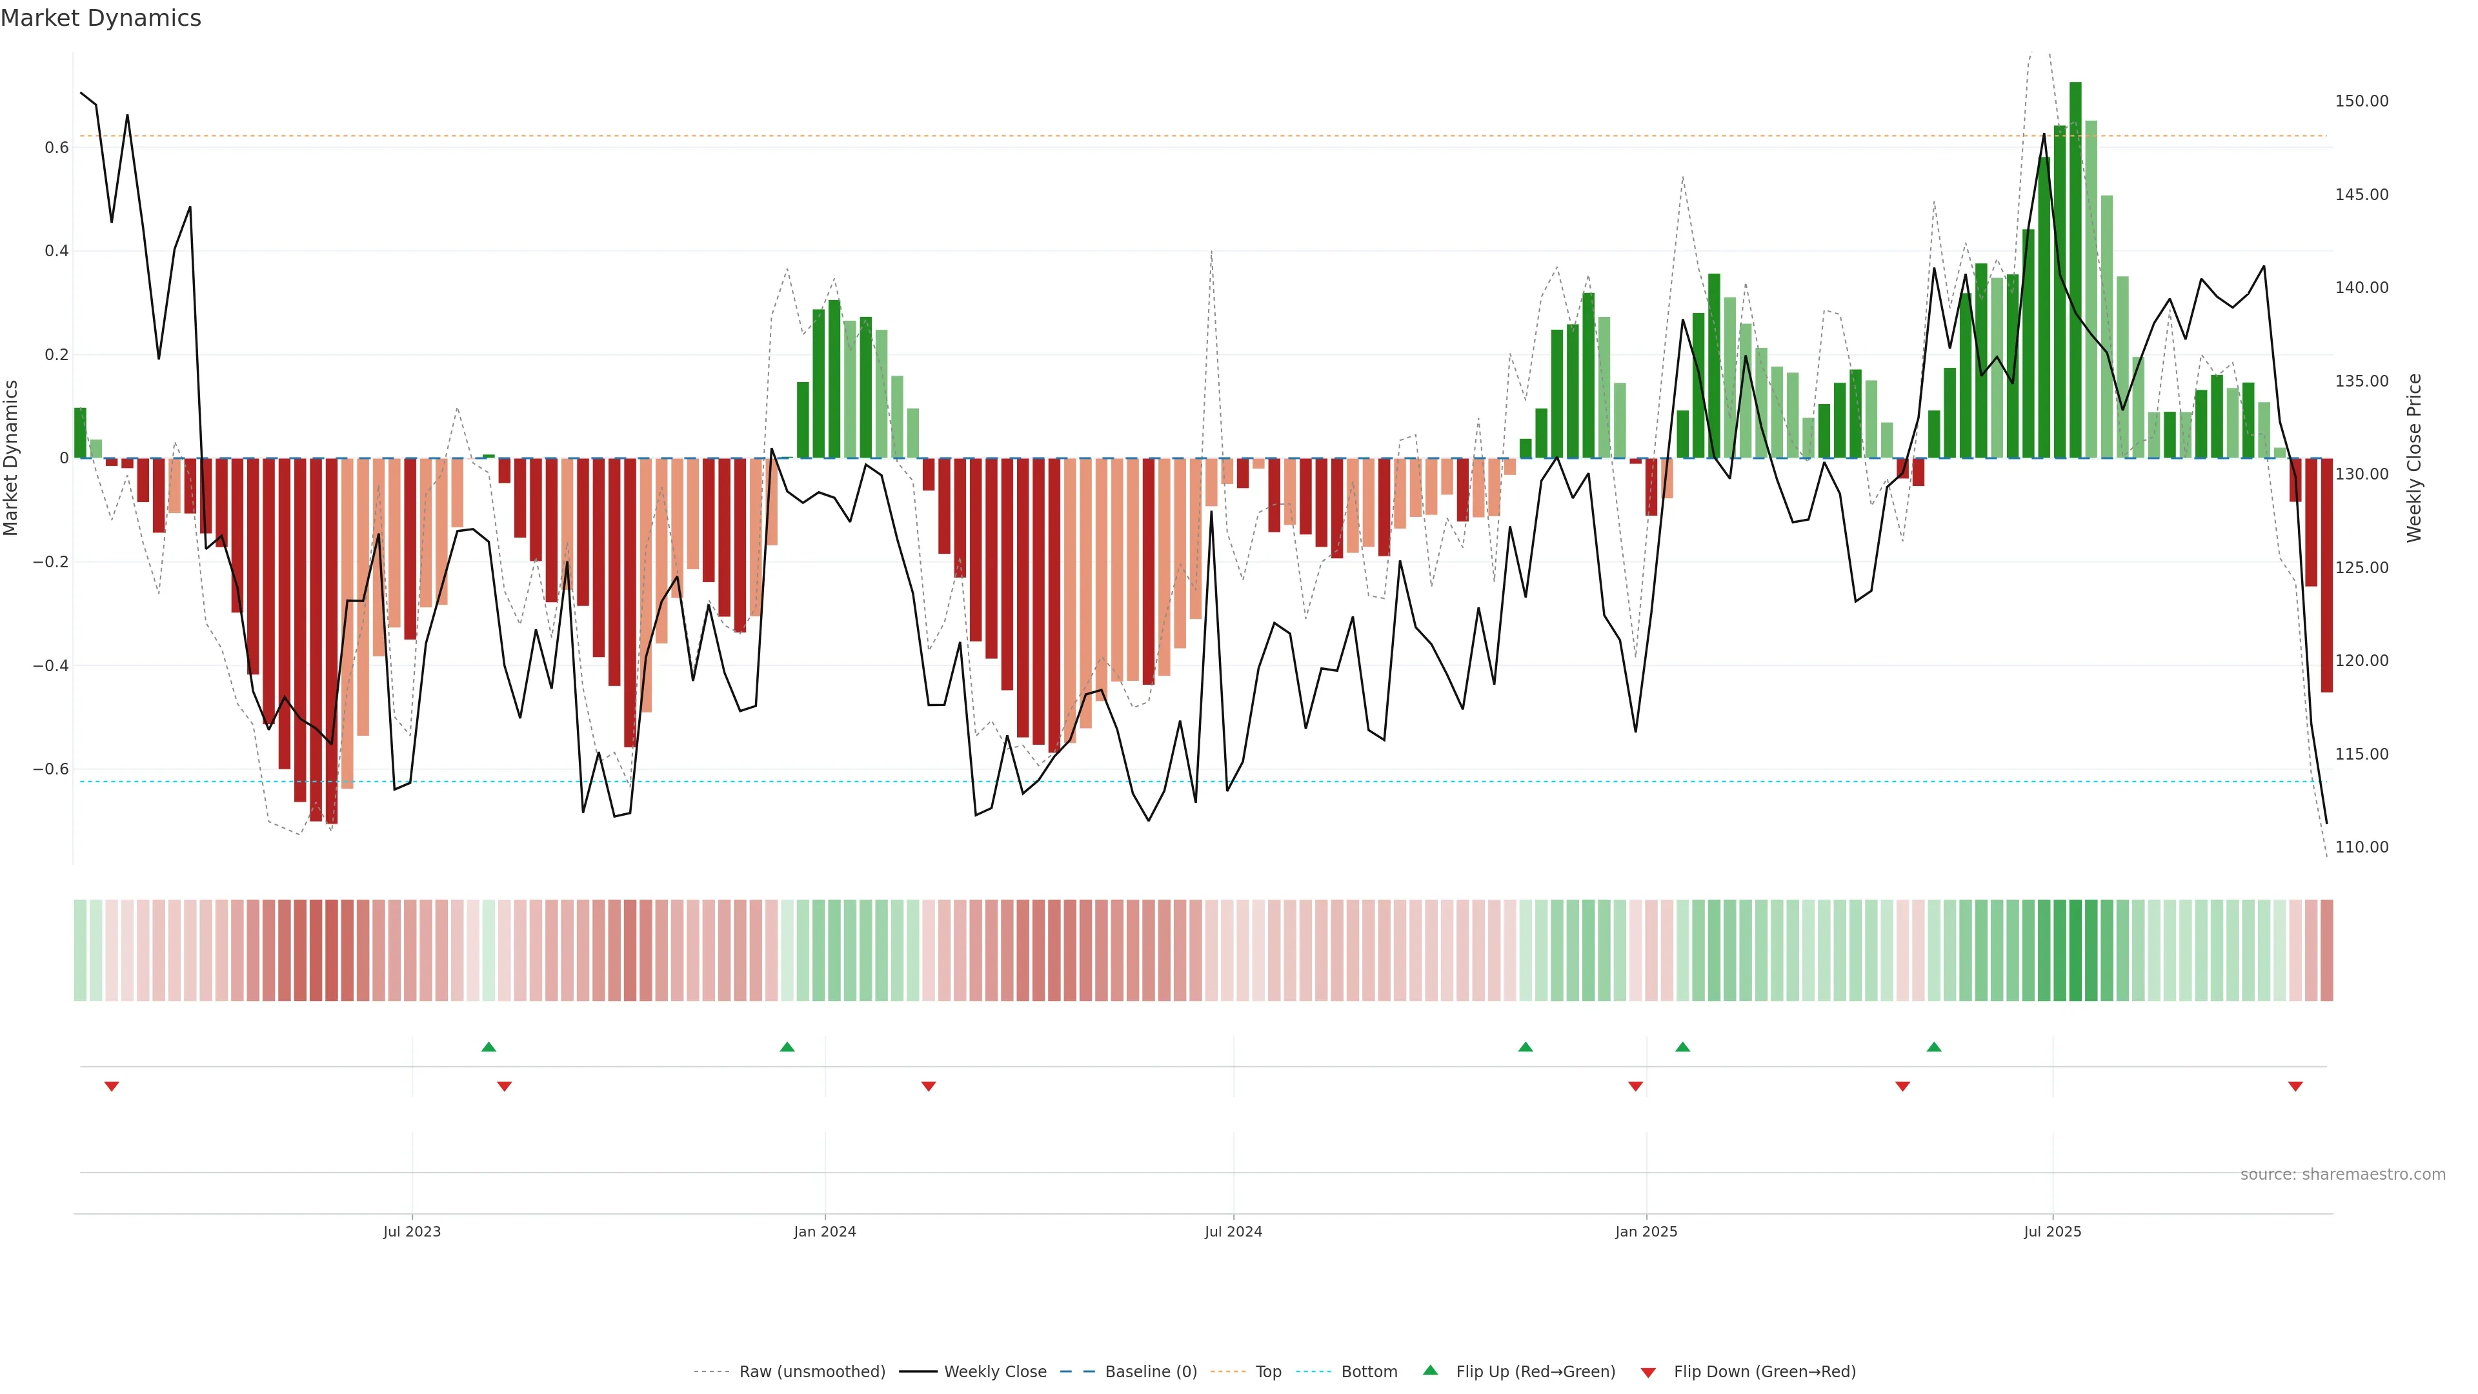Click the first red flip-down marker before Jul 2023
Screen dimensions: 2478x1394
(x=112, y=1086)
